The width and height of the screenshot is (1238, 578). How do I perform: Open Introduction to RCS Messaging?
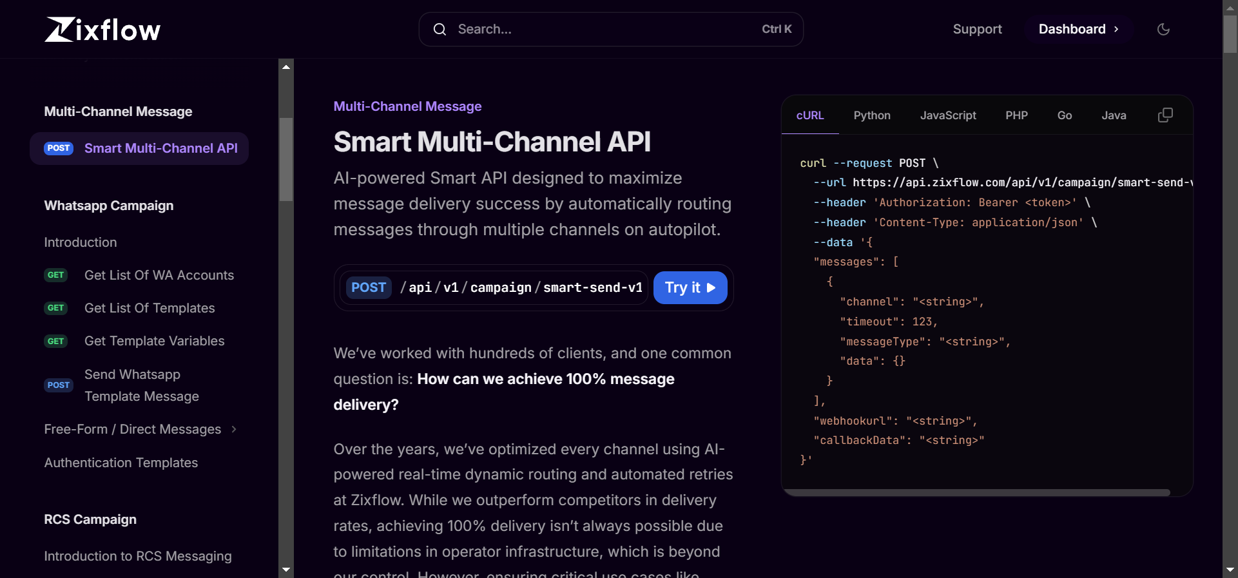click(x=138, y=556)
